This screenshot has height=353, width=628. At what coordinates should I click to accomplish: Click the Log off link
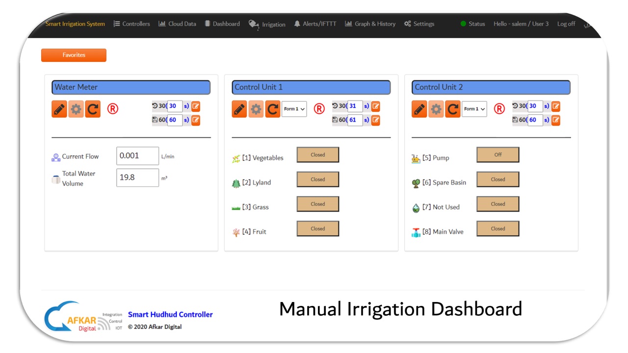(566, 24)
